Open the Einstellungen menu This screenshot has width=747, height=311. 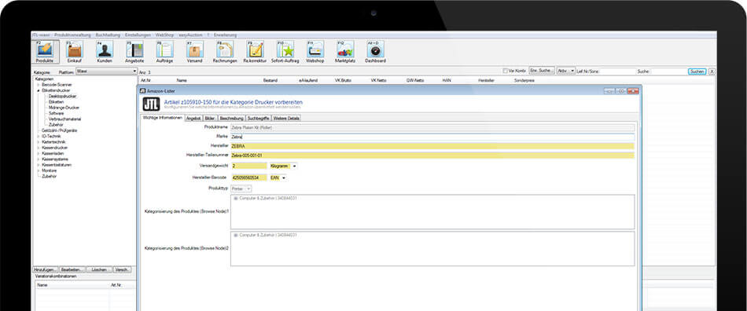point(138,35)
